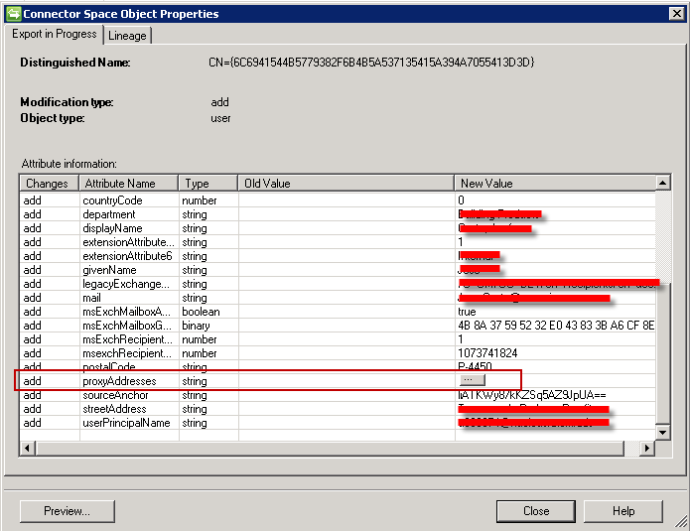Select the department attribute row
690x531 pixels.
(x=338, y=214)
